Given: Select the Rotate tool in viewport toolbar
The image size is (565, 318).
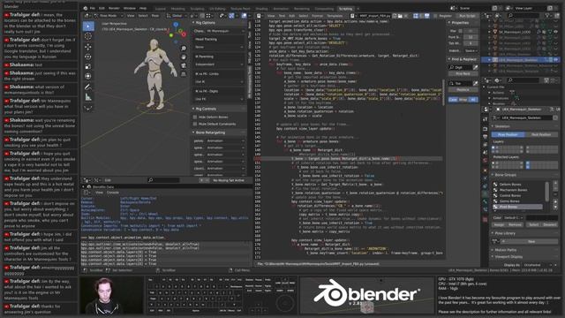Looking at the screenshot, I should click(x=88, y=57).
